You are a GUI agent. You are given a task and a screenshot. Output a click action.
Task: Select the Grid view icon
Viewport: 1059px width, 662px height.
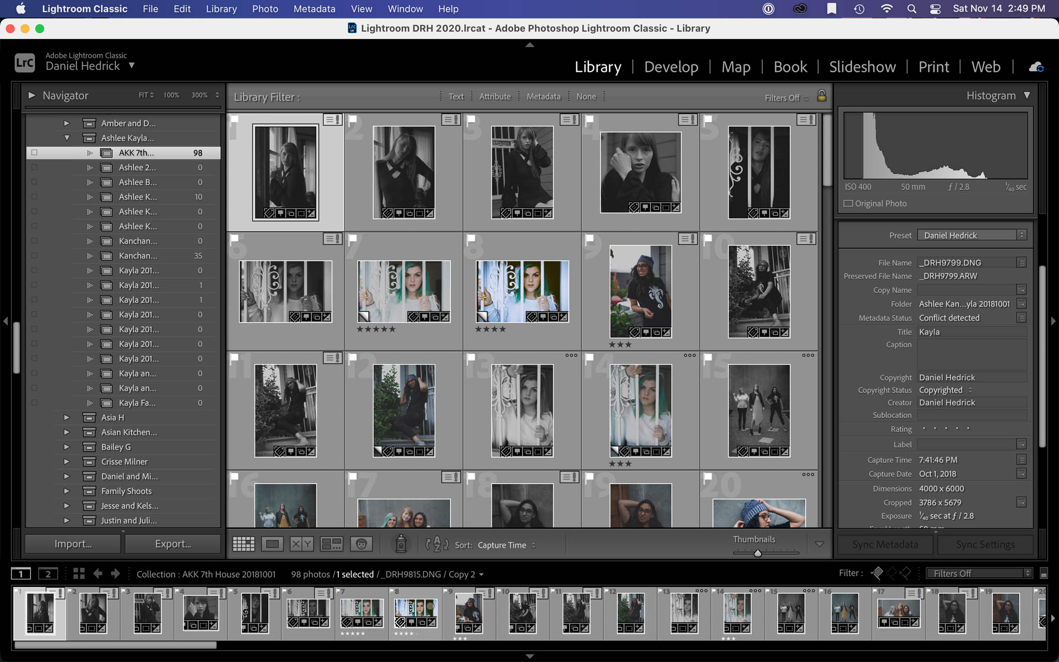tap(243, 544)
